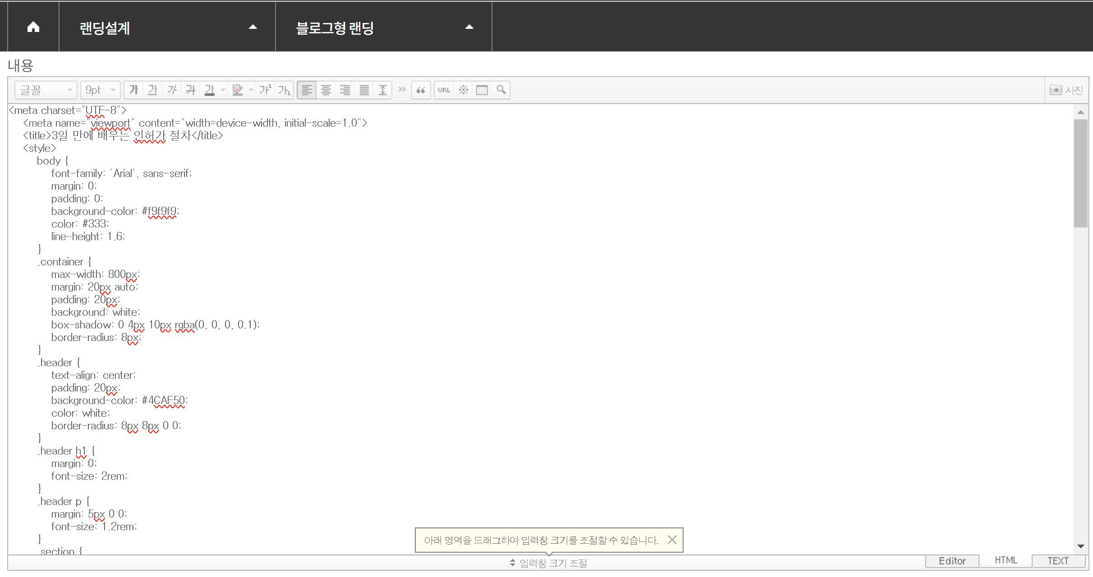Insert a URL link
This screenshot has height=577, width=1093.
pyautogui.click(x=444, y=90)
